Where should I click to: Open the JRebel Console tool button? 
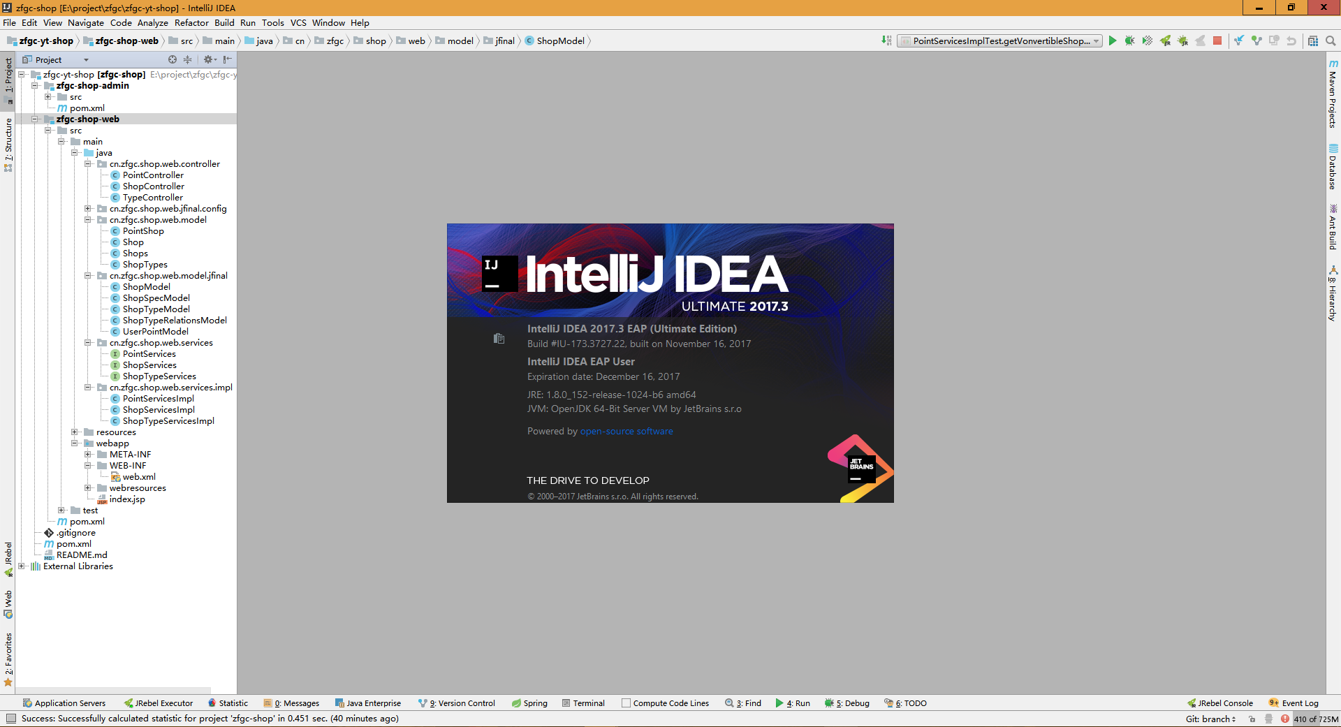[x=1219, y=703]
